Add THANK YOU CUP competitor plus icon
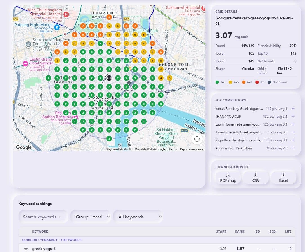The image size is (305, 252). (293, 116)
